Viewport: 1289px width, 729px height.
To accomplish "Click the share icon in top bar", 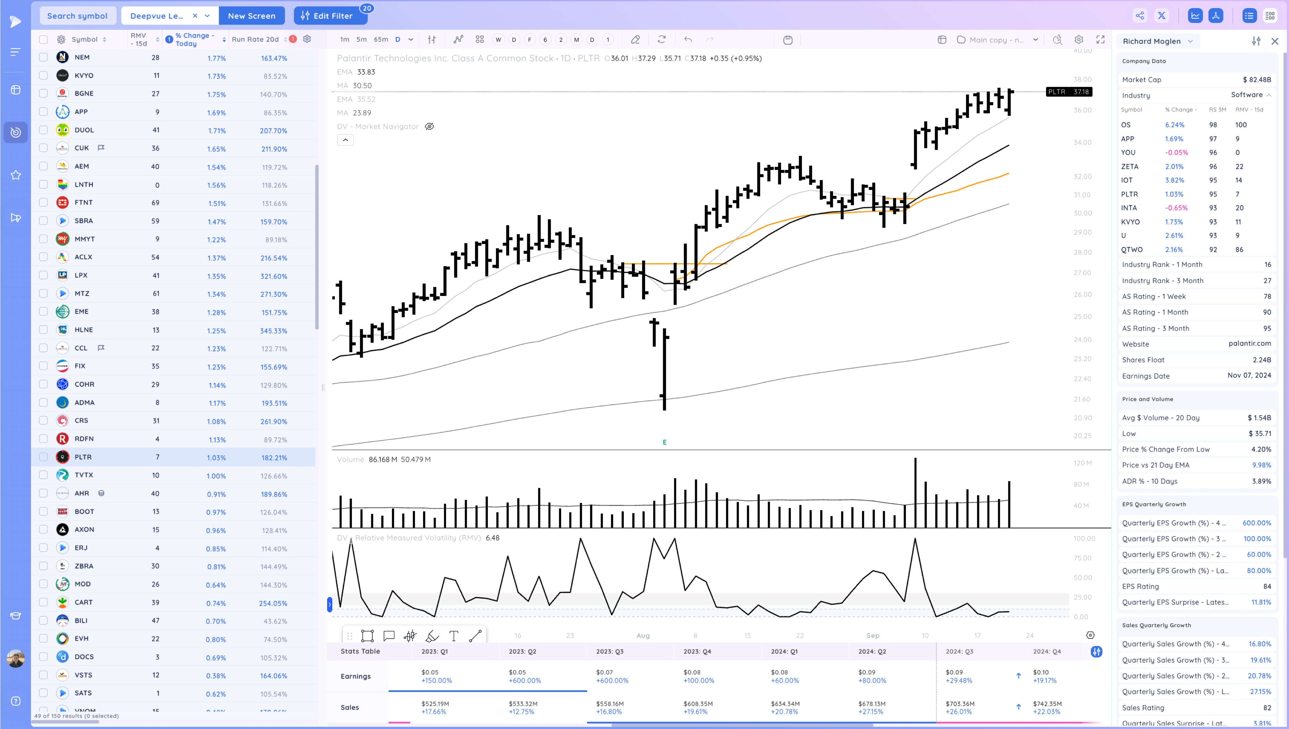I will pyautogui.click(x=1140, y=15).
